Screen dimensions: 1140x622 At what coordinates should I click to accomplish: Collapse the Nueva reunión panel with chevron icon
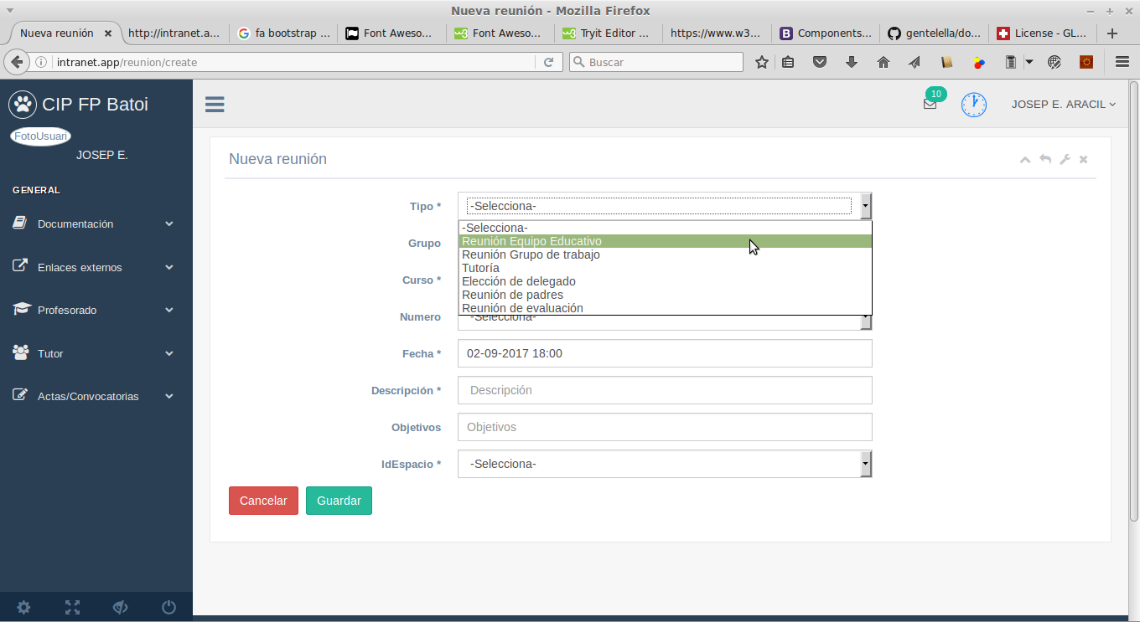[x=1024, y=159]
